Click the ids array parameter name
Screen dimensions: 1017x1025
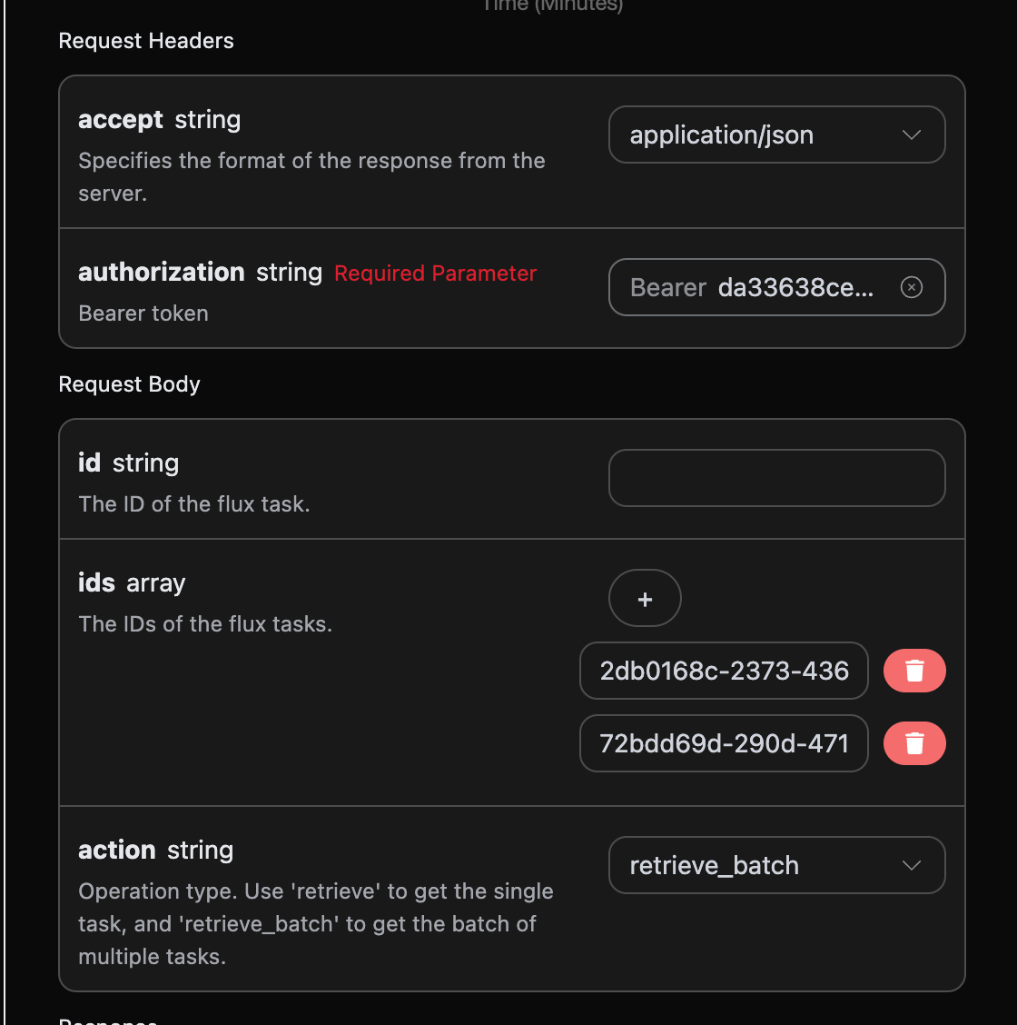pos(96,582)
